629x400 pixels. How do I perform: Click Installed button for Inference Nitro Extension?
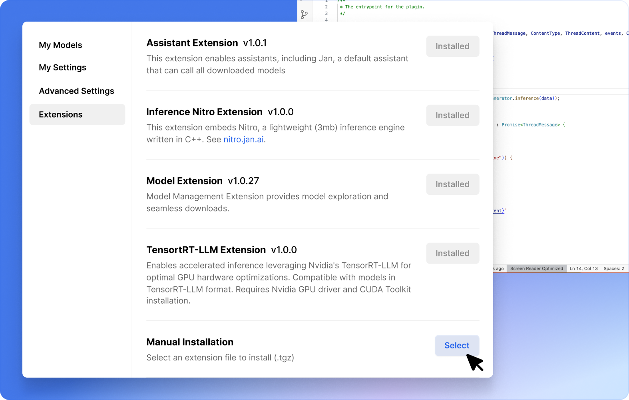(x=452, y=116)
